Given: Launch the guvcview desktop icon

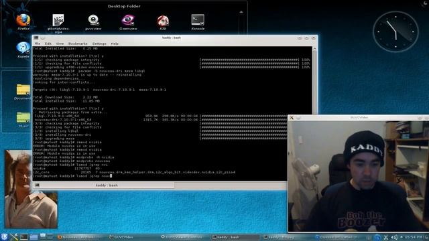Looking at the screenshot, I should 93,21.
